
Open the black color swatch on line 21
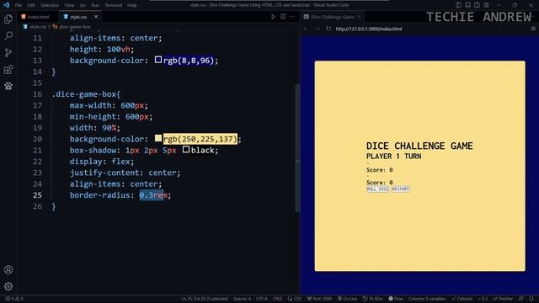[x=186, y=150]
